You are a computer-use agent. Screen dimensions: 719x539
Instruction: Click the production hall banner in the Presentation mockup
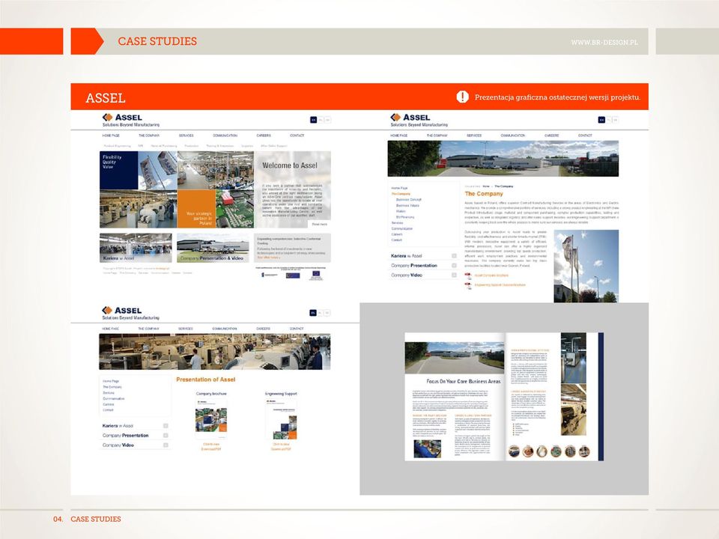(x=215, y=352)
